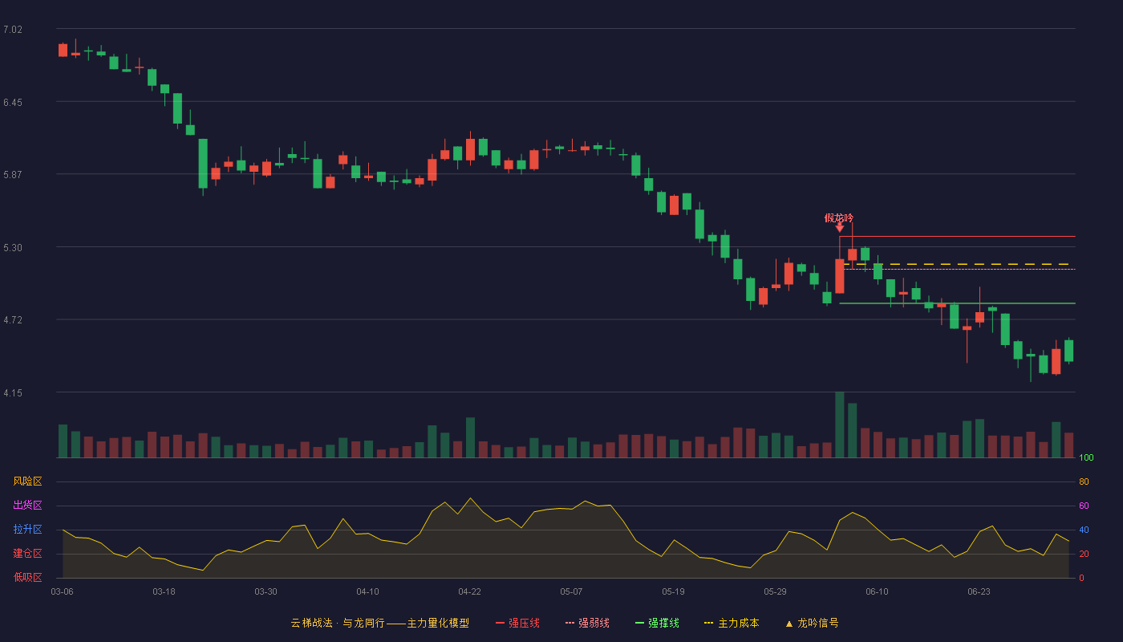Click the 05-29 date label
Viewport: 1123px width, 642px height.
[775, 591]
